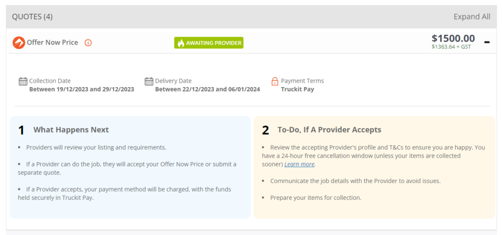Open the Learn more cancellation link
Screen dimensions: 502x235
300,164
